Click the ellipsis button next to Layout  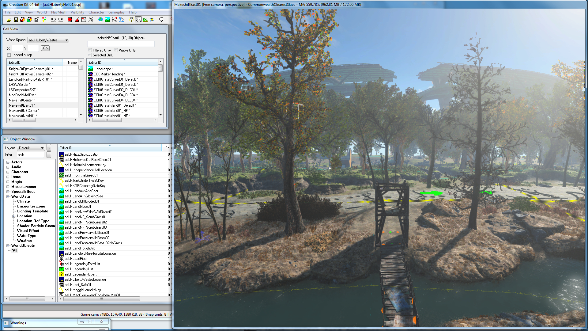49,148
